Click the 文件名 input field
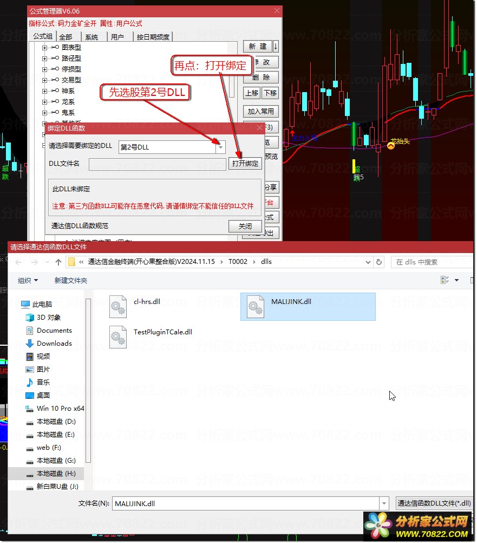Image resolution: width=477 pixels, height=543 pixels. pos(246,504)
